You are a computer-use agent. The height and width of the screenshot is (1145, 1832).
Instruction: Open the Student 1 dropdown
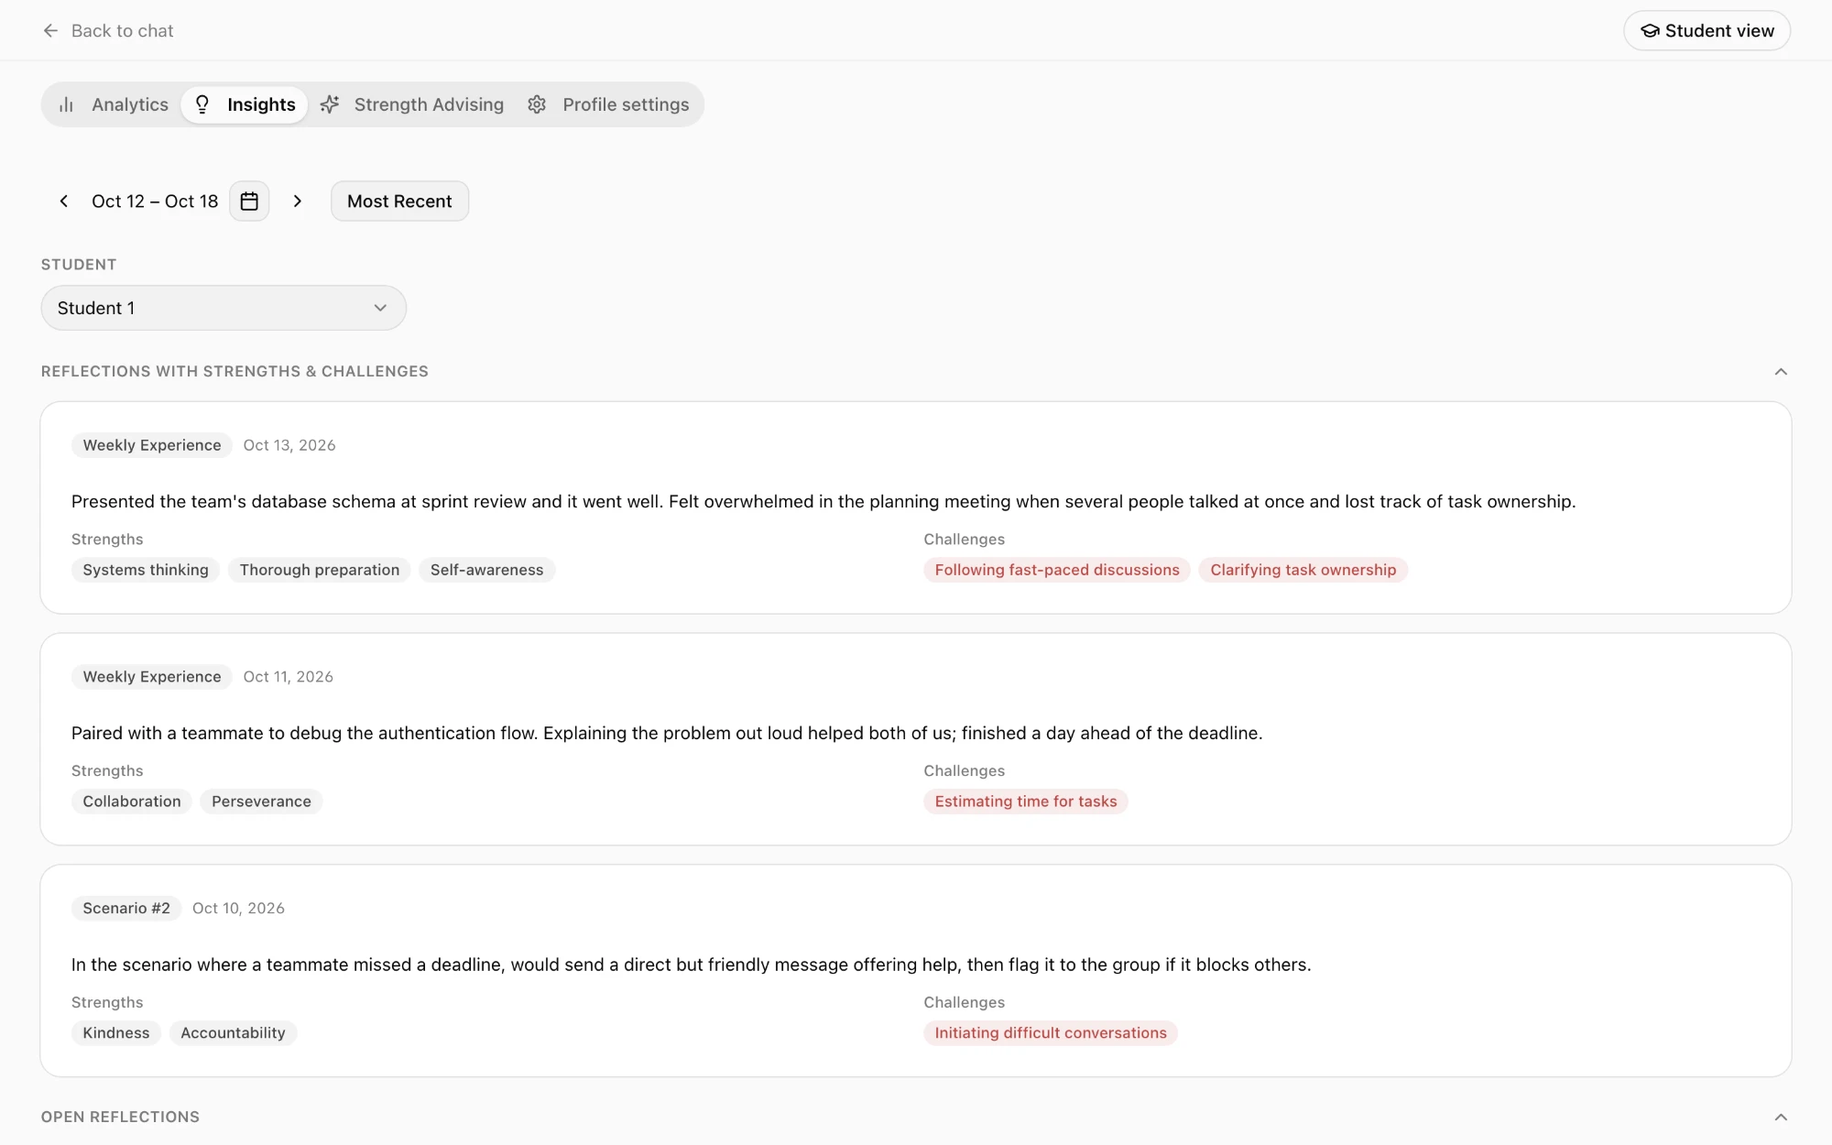point(224,308)
